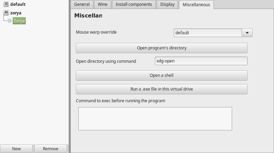Click the 32-bit icon beside default

6,4
